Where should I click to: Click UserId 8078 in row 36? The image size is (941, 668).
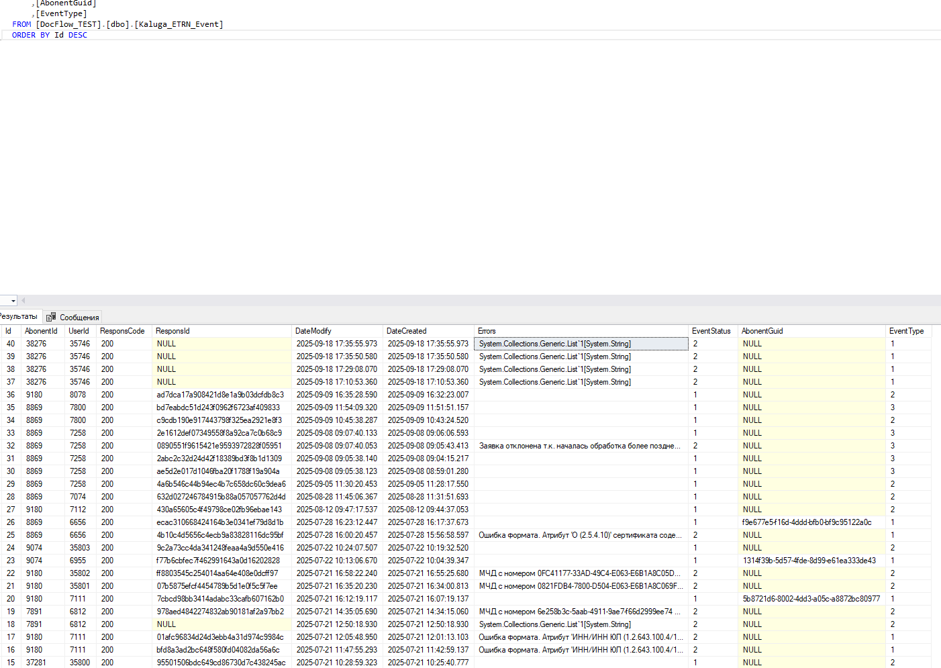click(80, 395)
